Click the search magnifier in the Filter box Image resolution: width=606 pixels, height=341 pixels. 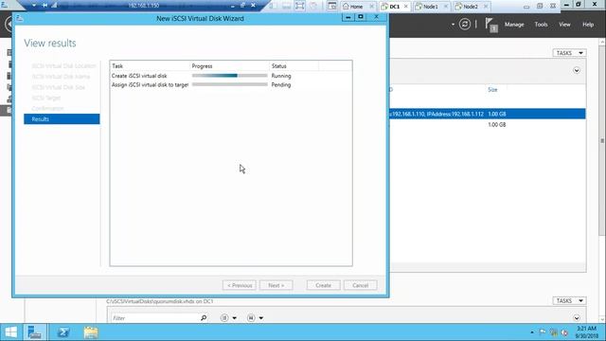(204, 318)
